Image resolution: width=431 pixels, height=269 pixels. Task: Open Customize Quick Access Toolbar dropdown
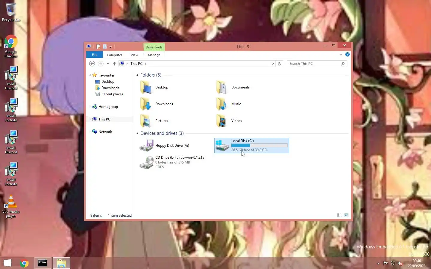110,47
